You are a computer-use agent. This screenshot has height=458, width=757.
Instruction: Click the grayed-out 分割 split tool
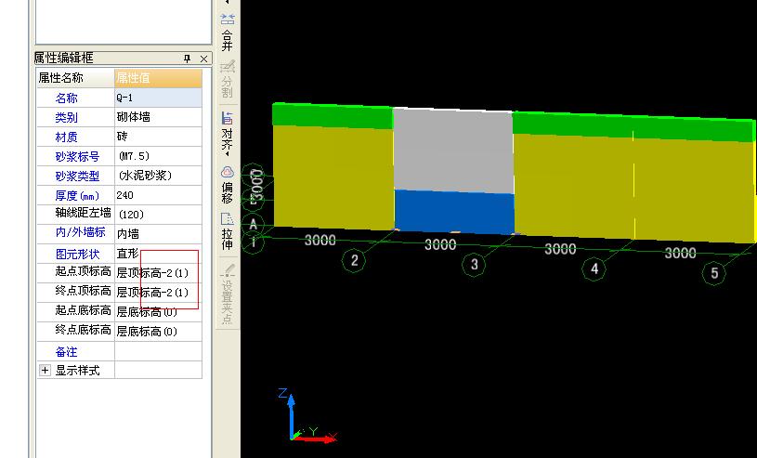pyautogui.click(x=228, y=79)
